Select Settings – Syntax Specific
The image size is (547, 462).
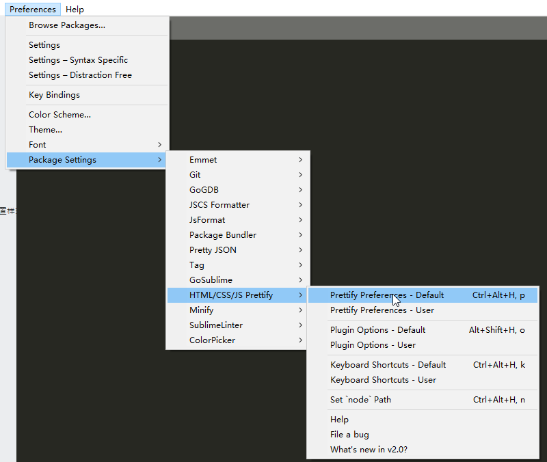point(78,60)
